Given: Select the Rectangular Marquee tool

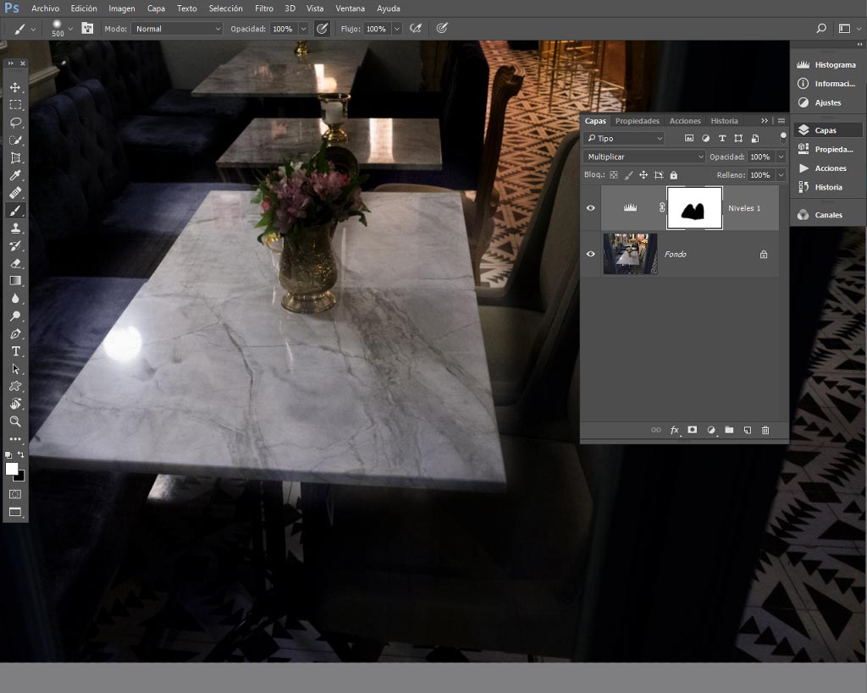Looking at the screenshot, I should pos(15,105).
